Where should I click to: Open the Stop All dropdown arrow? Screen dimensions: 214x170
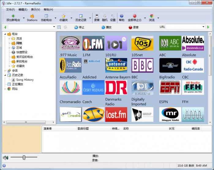click(145, 18)
